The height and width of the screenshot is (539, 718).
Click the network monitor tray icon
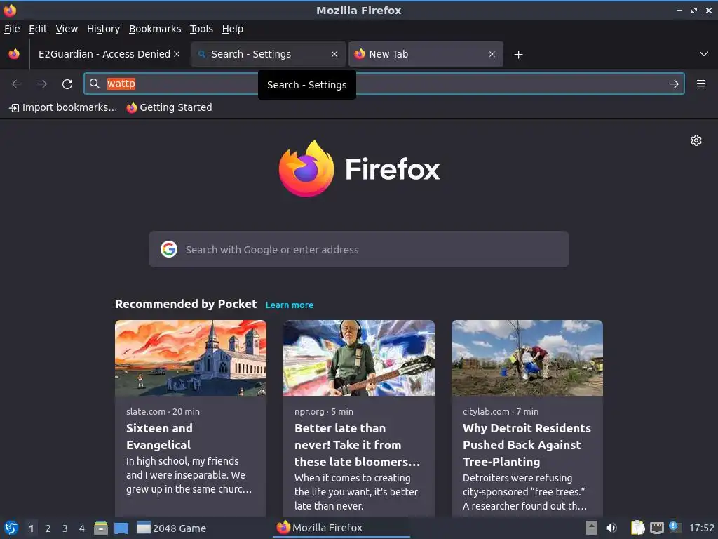657,528
